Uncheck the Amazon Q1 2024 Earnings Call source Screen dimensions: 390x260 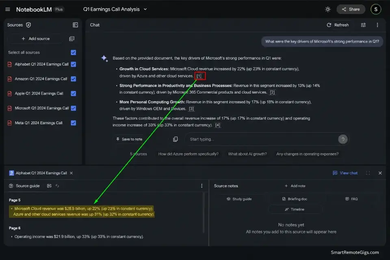(x=74, y=79)
